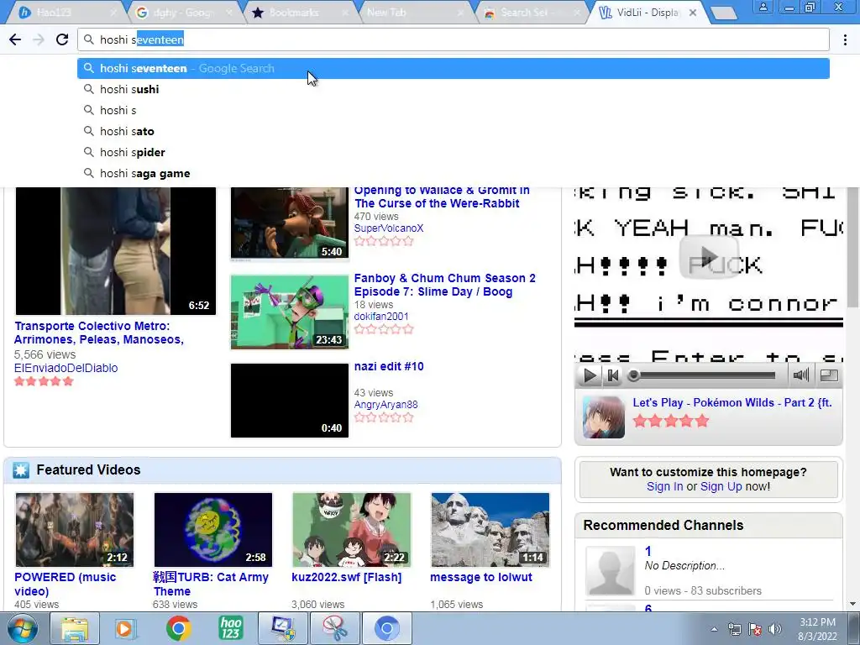Open the 'kuz2022.swf [Flash]' title link

click(347, 577)
